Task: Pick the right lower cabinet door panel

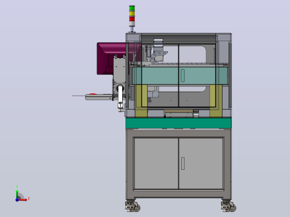Action: [201, 164]
